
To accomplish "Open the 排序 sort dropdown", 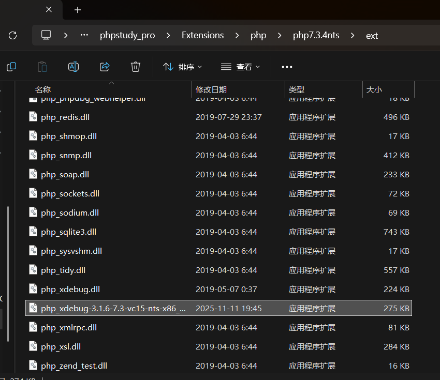I will click(x=182, y=67).
